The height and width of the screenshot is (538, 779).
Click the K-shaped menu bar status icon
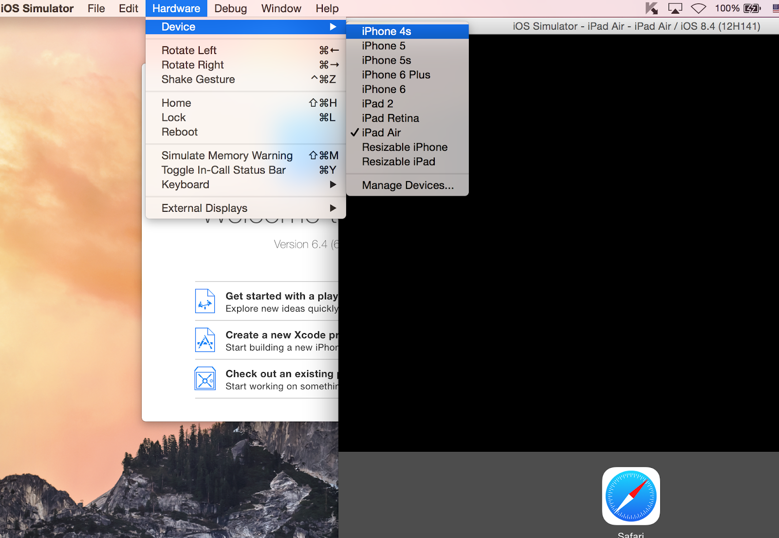[651, 8]
